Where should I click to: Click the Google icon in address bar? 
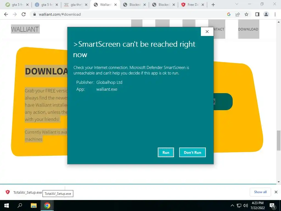229,14
